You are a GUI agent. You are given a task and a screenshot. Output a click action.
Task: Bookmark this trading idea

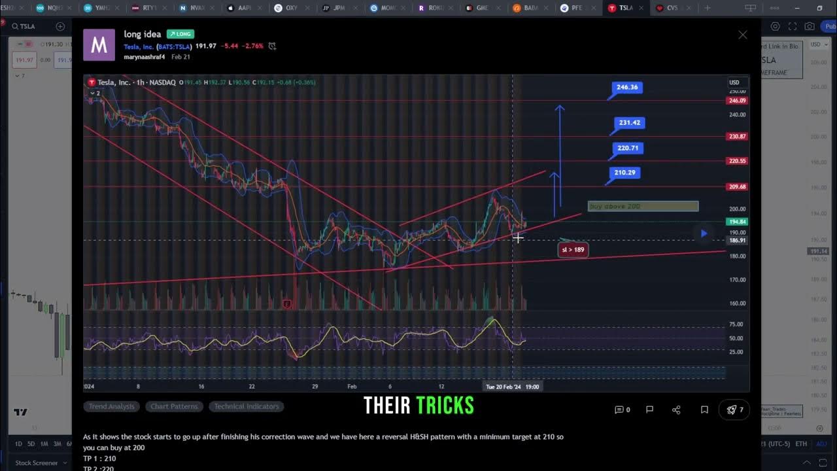(704, 410)
